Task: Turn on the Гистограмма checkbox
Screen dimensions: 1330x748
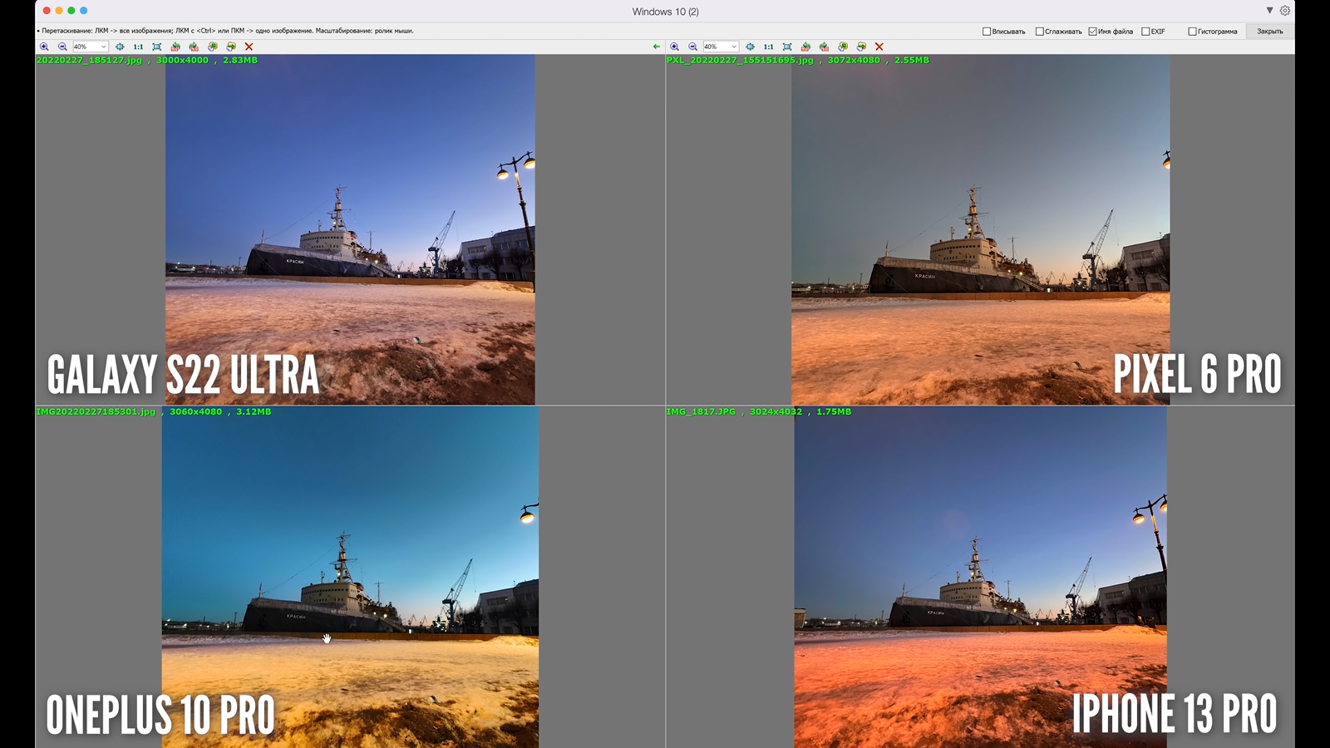Action: [x=1192, y=32]
